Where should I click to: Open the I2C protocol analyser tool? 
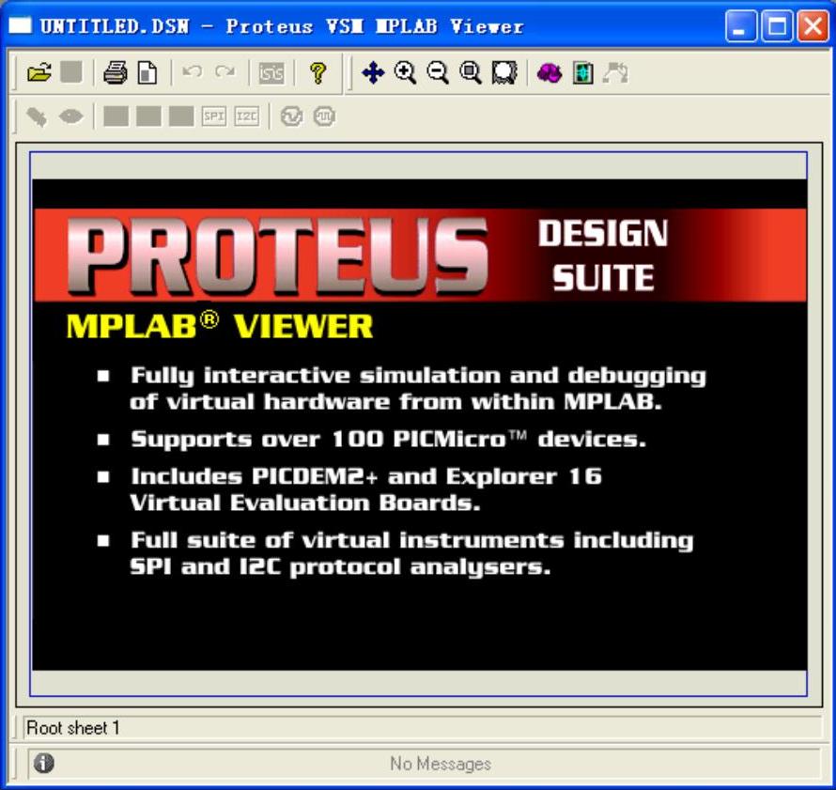coord(247,116)
